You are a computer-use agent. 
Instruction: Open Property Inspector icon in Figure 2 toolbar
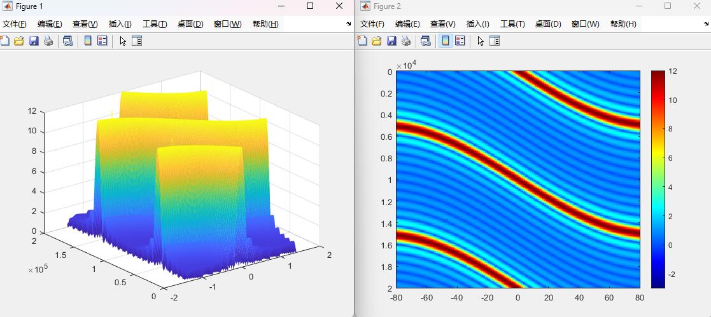click(x=495, y=41)
